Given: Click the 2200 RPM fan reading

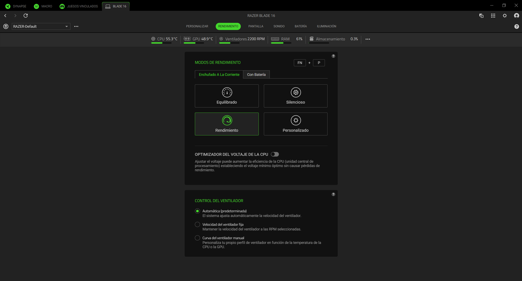Looking at the screenshot, I should [x=256, y=39].
